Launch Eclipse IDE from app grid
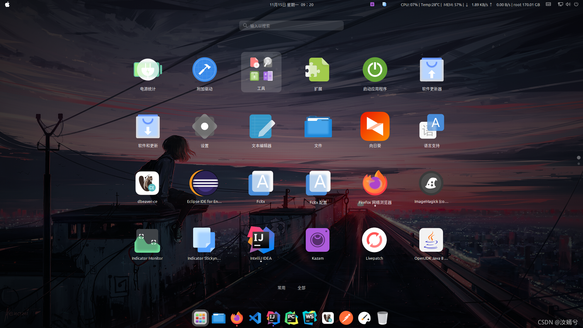The height and width of the screenshot is (328, 583). click(x=204, y=183)
